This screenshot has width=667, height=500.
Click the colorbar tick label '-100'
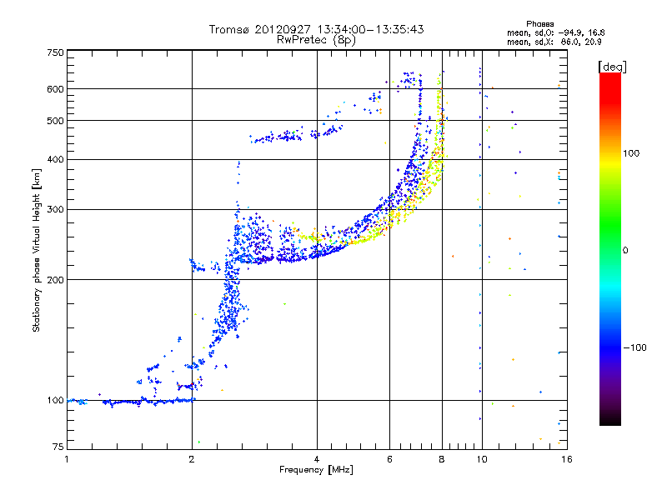pos(634,347)
